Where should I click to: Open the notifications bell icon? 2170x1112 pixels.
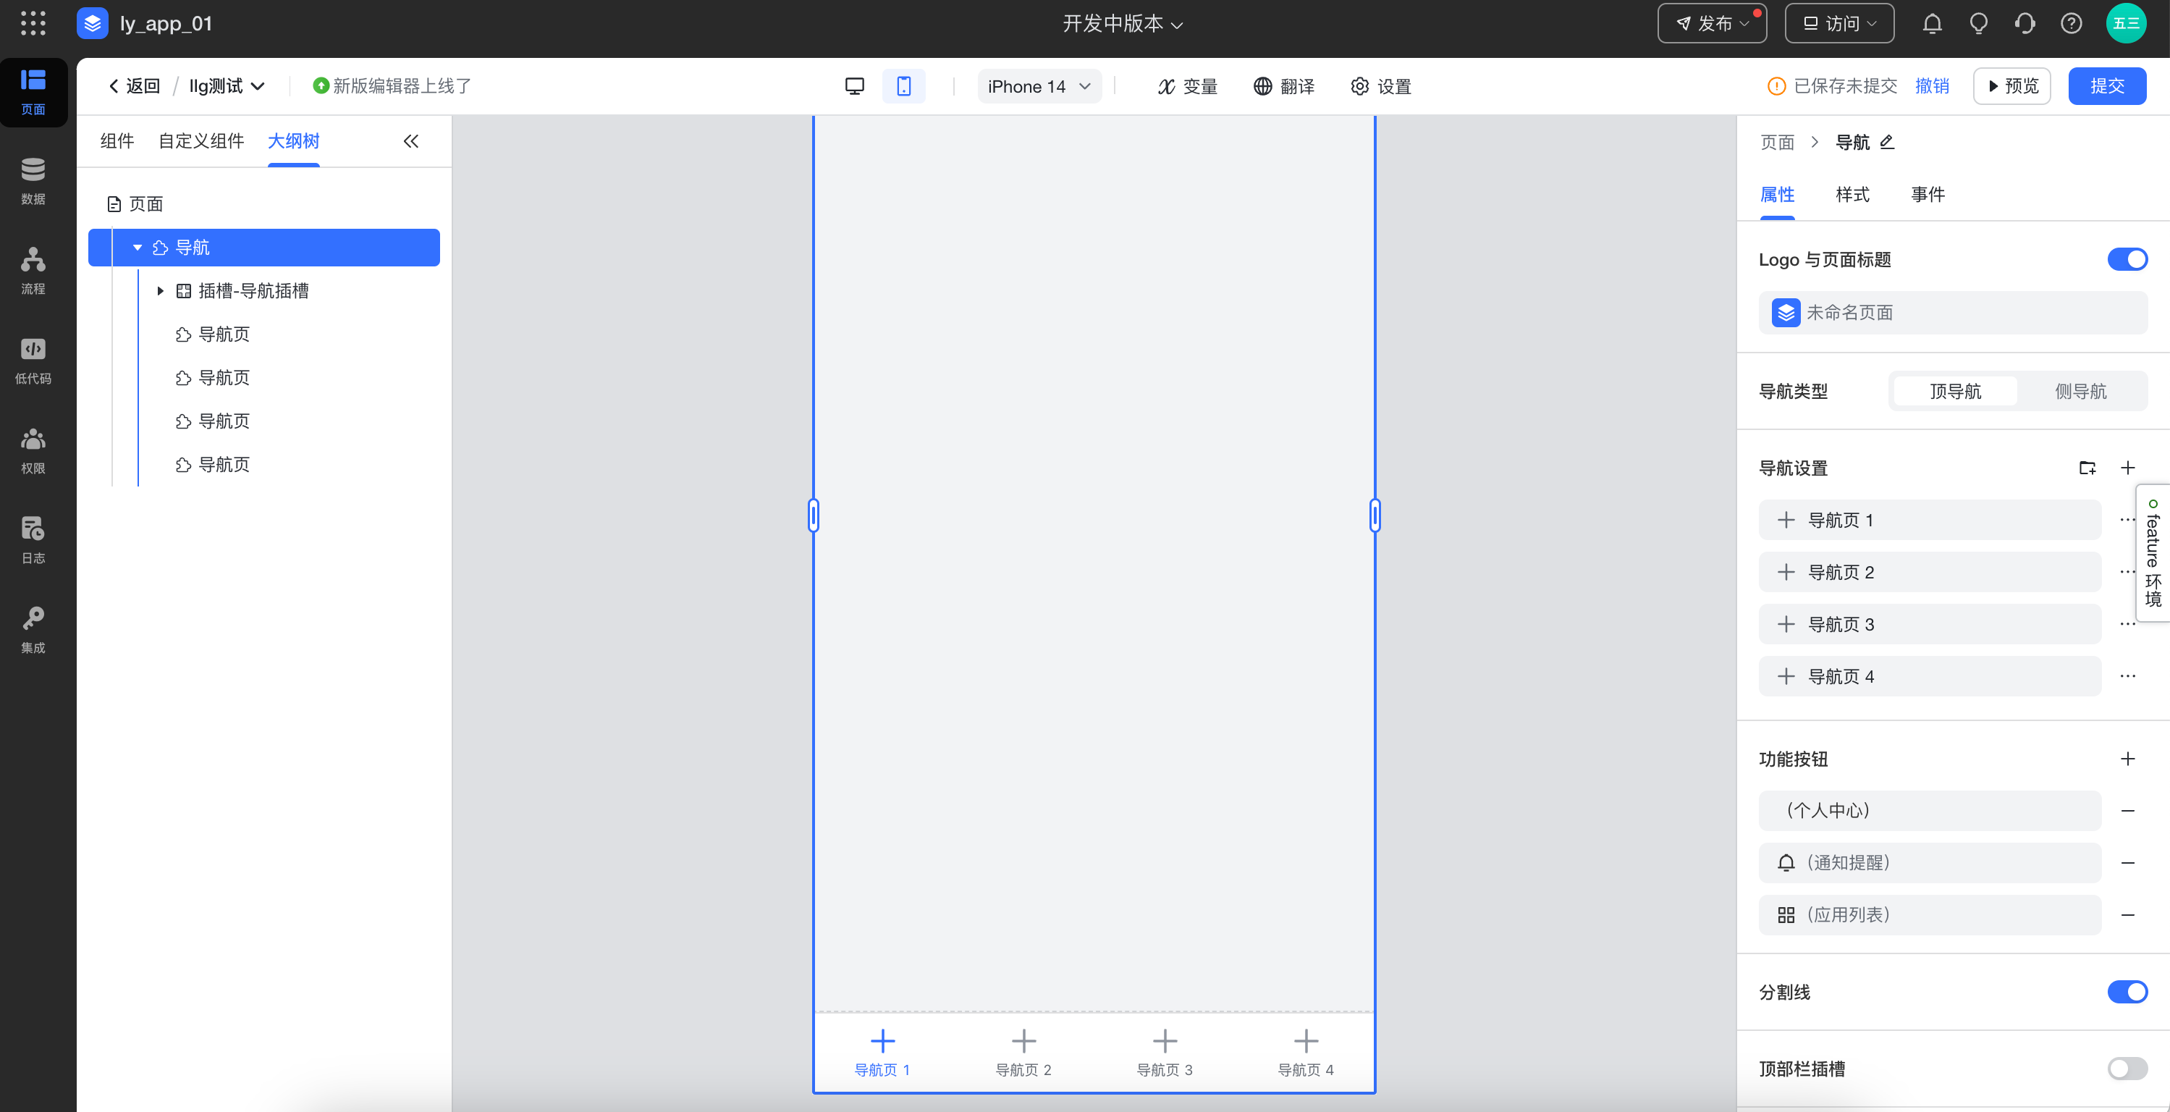(1933, 24)
